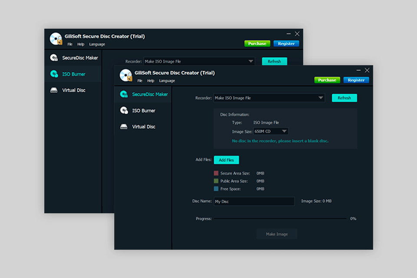417x278 pixels.
Task: Expand the Image Size 650M CD dropdown
Action: tap(271, 131)
